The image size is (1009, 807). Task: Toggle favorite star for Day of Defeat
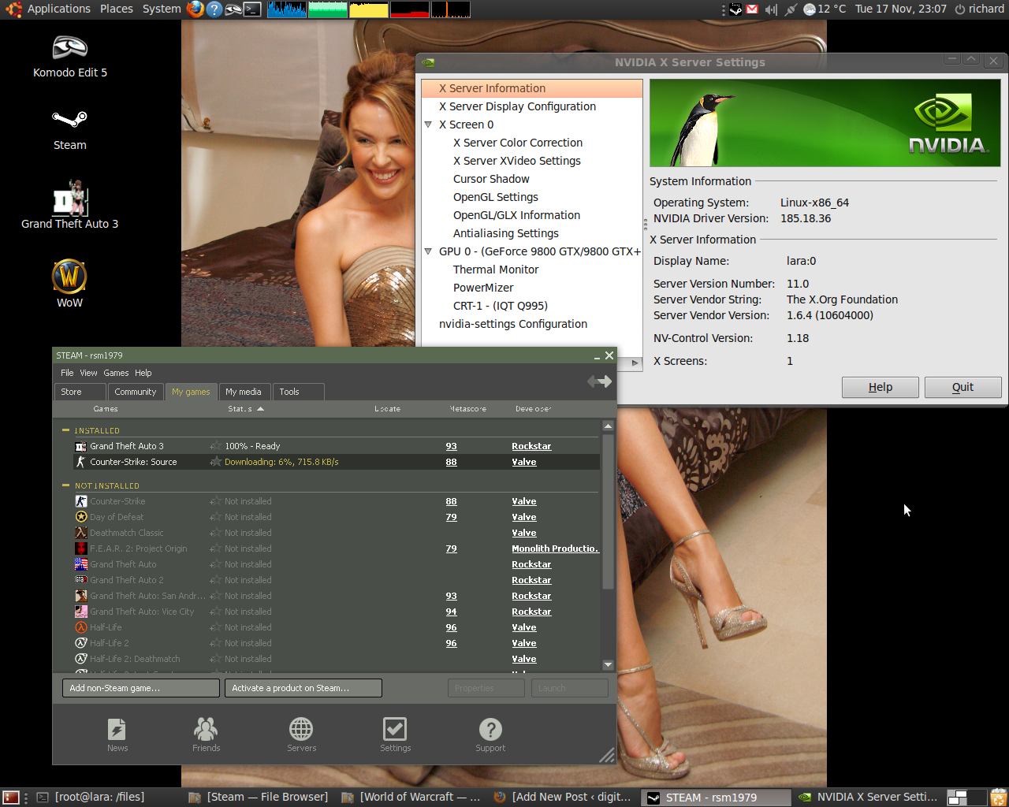pyautogui.click(x=215, y=517)
